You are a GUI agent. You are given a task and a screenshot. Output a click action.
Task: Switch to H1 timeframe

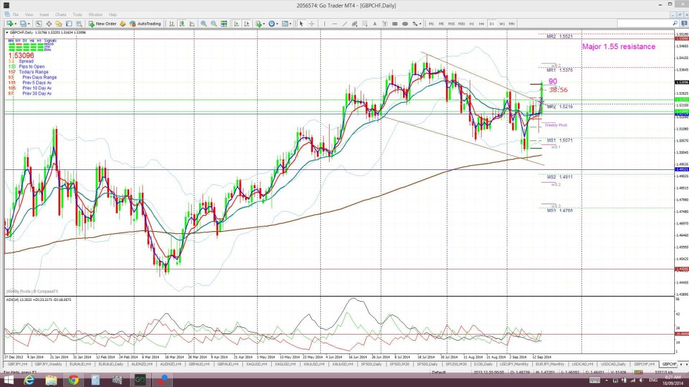pyautogui.click(x=472, y=24)
